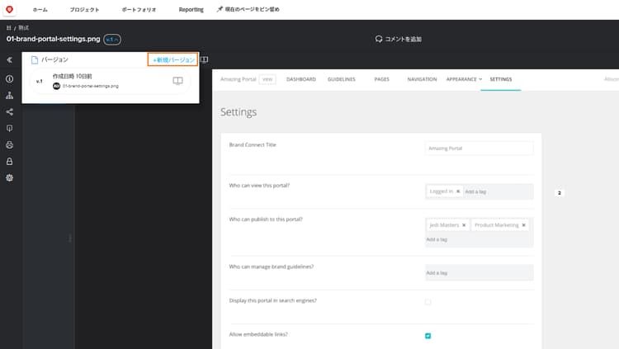Switch to the PAGES tab
This screenshot has width=619, height=349.
(382, 79)
